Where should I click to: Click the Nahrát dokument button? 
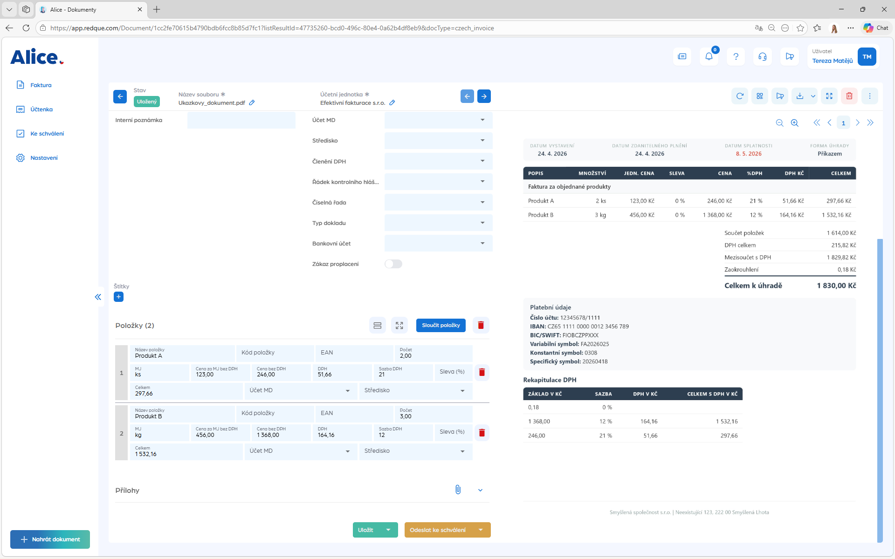pos(50,539)
